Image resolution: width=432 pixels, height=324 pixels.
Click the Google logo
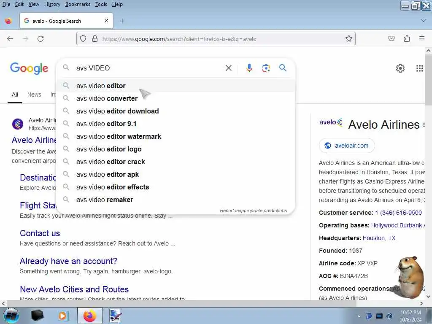[29, 68]
